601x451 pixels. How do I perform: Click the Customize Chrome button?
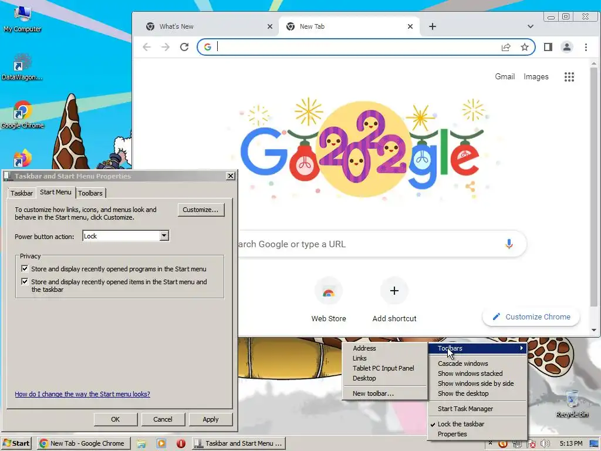pos(531,317)
